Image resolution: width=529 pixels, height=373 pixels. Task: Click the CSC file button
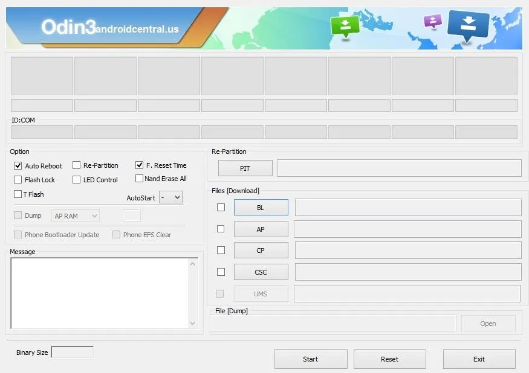261,272
